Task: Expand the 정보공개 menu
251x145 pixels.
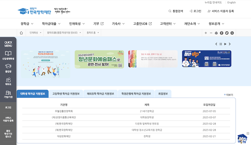Action: point(216,24)
